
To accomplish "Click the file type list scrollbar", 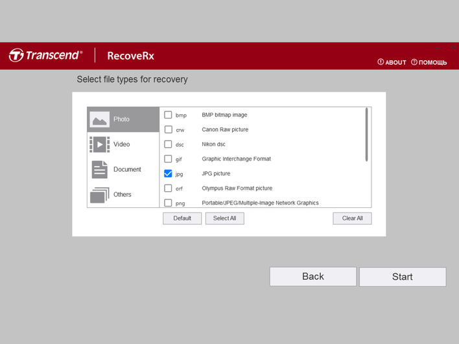I will (x=366, y=135).
